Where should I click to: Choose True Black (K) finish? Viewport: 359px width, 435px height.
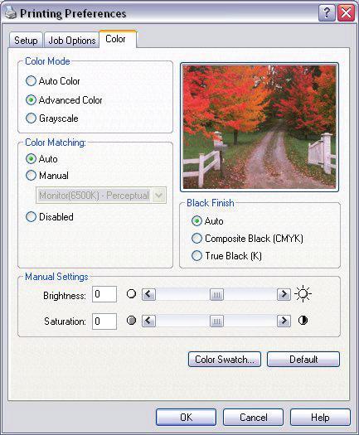226,256
